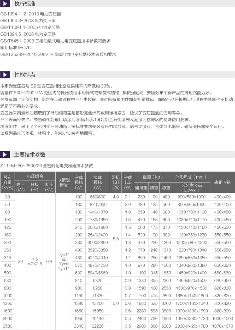235x330 pixels.
Task: Click the 1070x1070 track gauge cell
Action: pyautogui.click(x=222, y=326)
